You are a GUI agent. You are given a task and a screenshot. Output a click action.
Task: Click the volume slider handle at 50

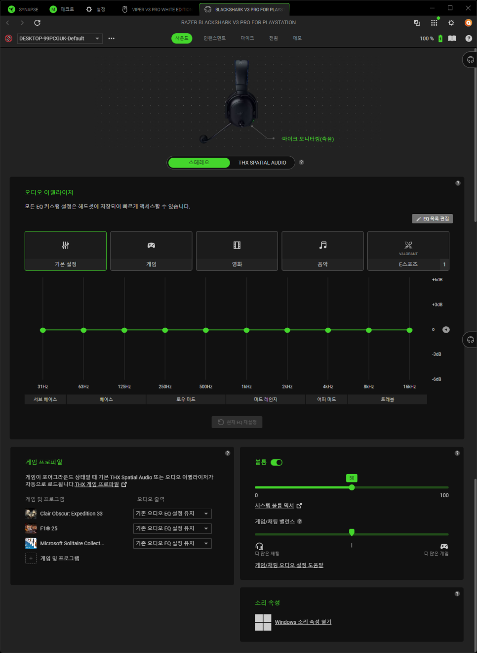(352, 487)
